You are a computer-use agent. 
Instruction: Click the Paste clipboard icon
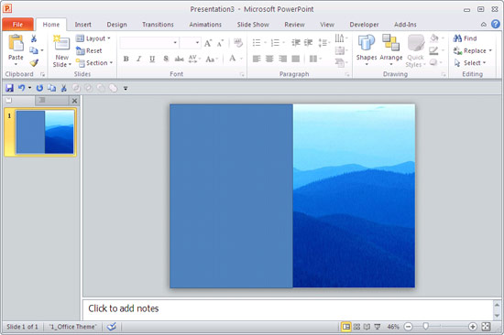click(x=16, y=43)
